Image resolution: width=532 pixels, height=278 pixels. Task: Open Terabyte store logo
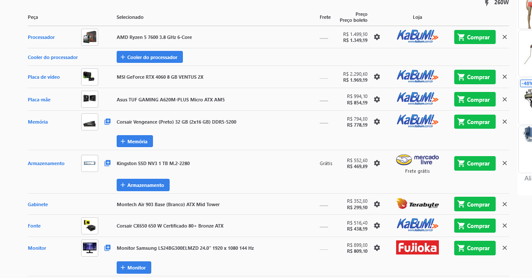tap(417, 204)
